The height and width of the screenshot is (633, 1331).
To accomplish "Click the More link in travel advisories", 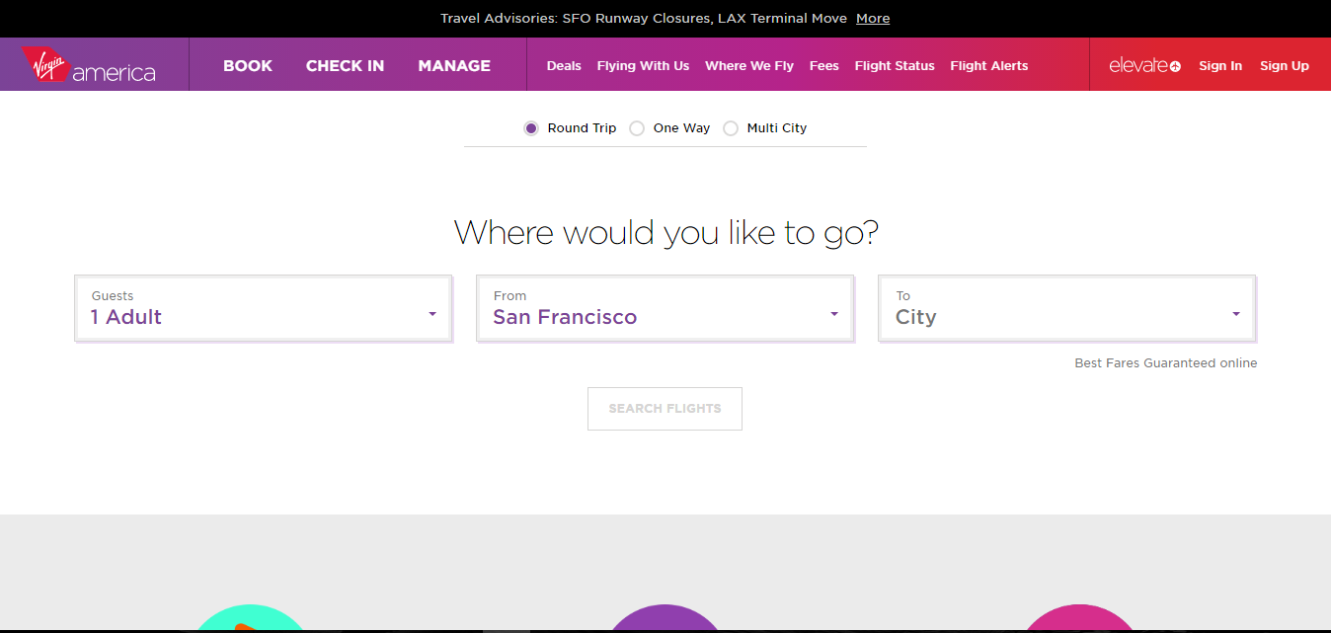I will [x=873, y=19].
